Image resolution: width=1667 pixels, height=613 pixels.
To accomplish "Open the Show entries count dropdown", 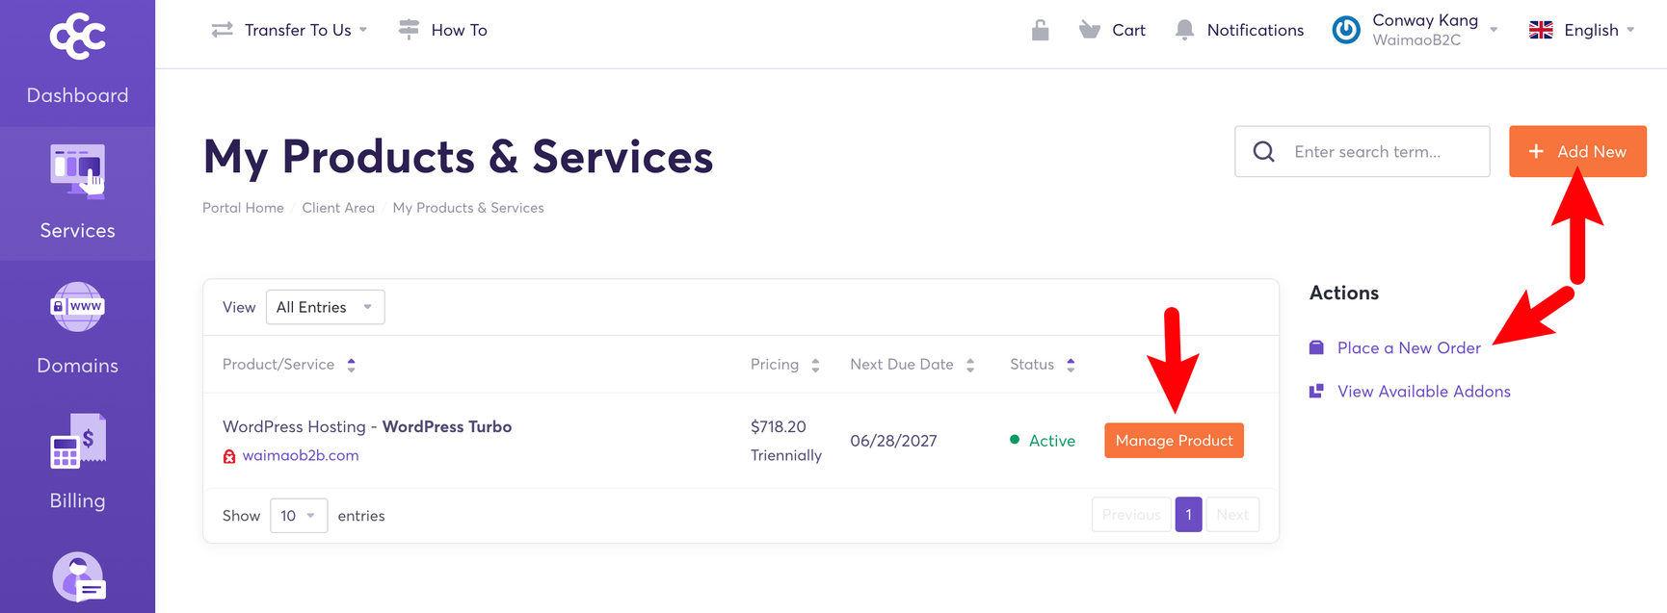I will (299, 515).
